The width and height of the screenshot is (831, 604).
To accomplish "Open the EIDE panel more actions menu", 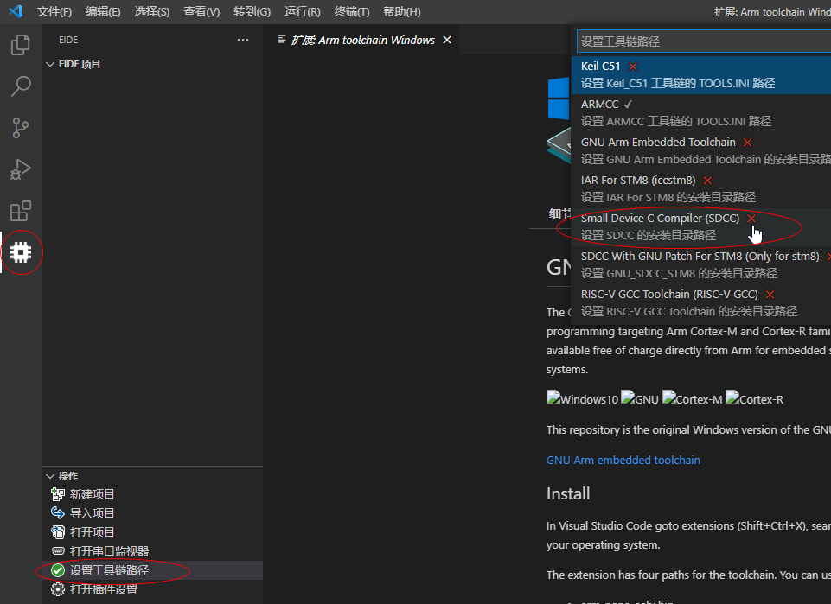I will coord(243,39).
